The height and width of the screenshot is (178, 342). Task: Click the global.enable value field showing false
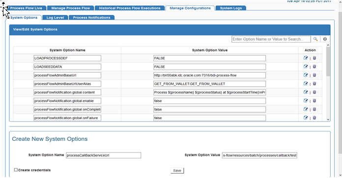[209, 101]
